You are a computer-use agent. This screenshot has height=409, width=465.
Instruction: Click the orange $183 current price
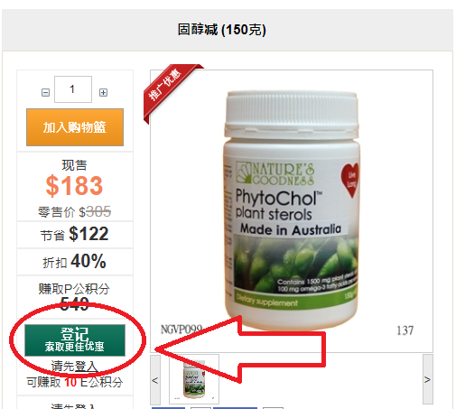74,186
